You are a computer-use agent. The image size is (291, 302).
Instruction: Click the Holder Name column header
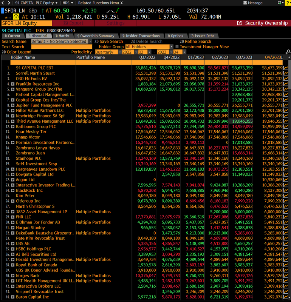pos(43,57)
